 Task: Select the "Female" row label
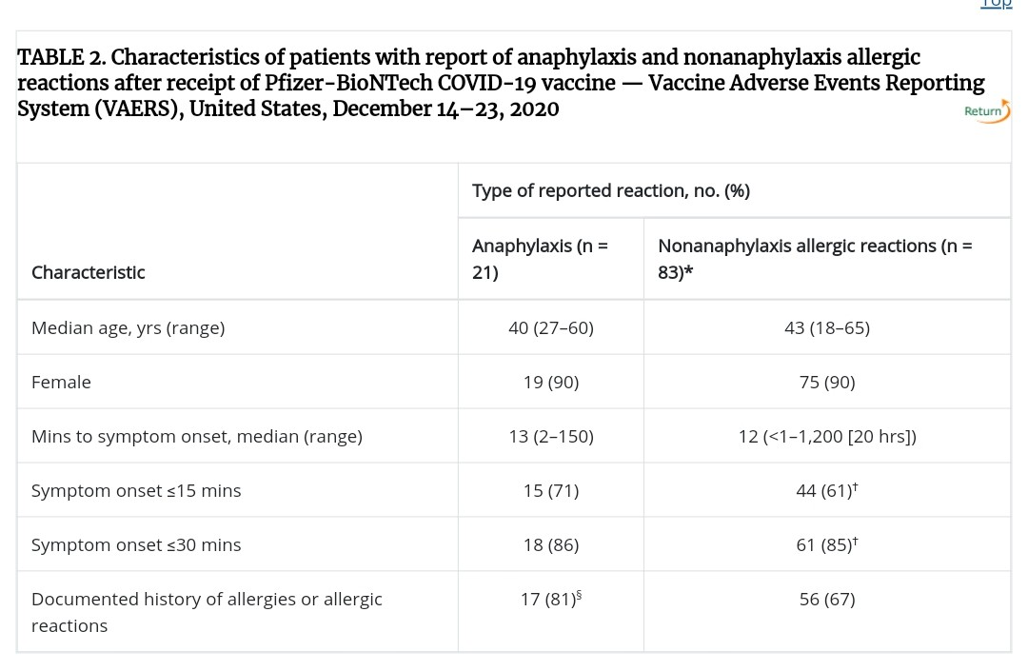(x=61, y=382)
